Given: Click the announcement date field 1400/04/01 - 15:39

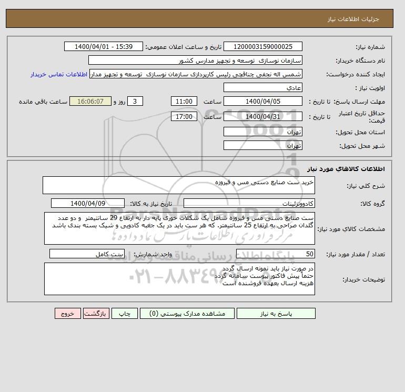Looking at the screenshot, I should pyautogui.click(x=103, y=46).
